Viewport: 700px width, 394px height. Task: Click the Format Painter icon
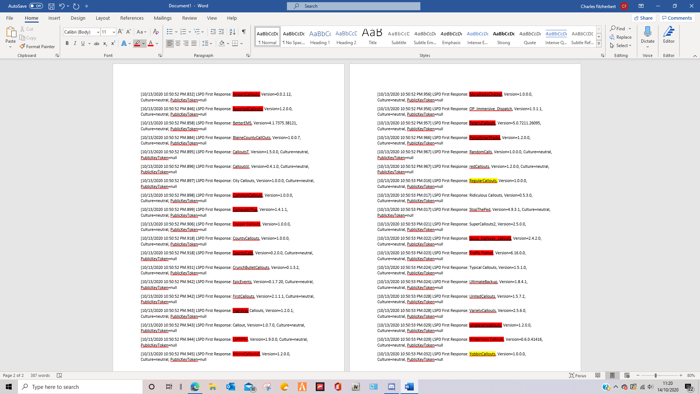tap(23, 46)
